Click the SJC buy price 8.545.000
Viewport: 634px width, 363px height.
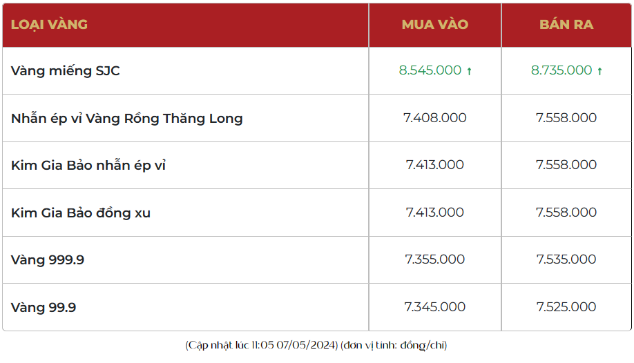[x=430, y=70]
